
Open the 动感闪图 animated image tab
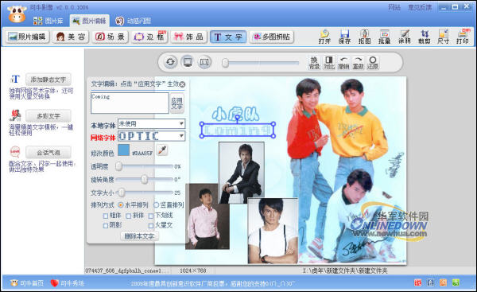[x=133, y=21]
